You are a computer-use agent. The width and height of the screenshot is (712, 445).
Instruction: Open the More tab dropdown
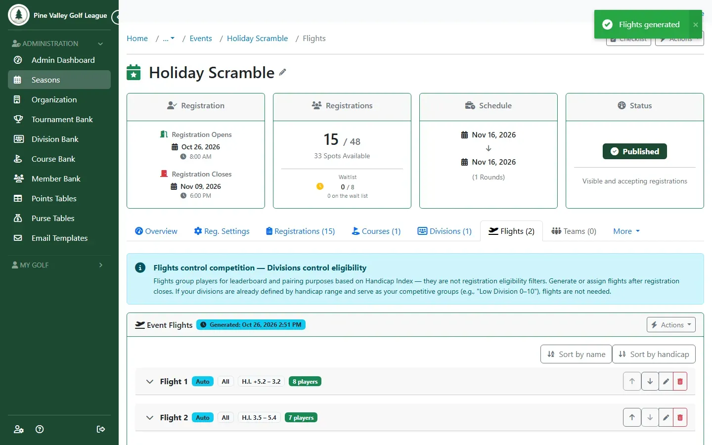626,231
